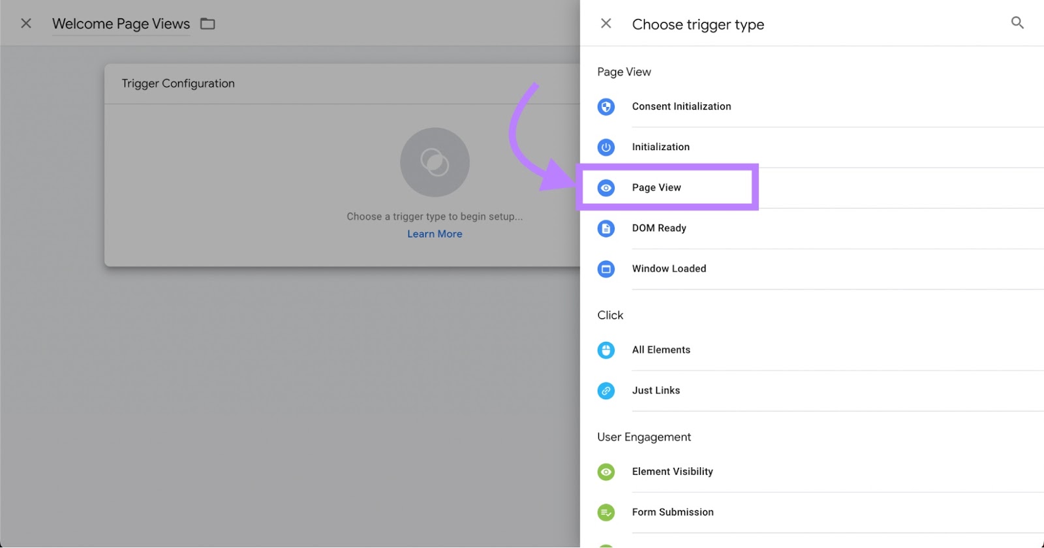Open folder icon next to trigger name
1044x548 pixels.
point(207,24)
